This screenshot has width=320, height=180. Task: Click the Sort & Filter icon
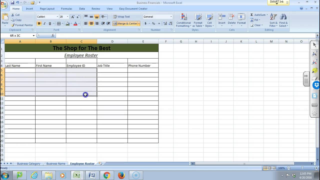(273, 17)
